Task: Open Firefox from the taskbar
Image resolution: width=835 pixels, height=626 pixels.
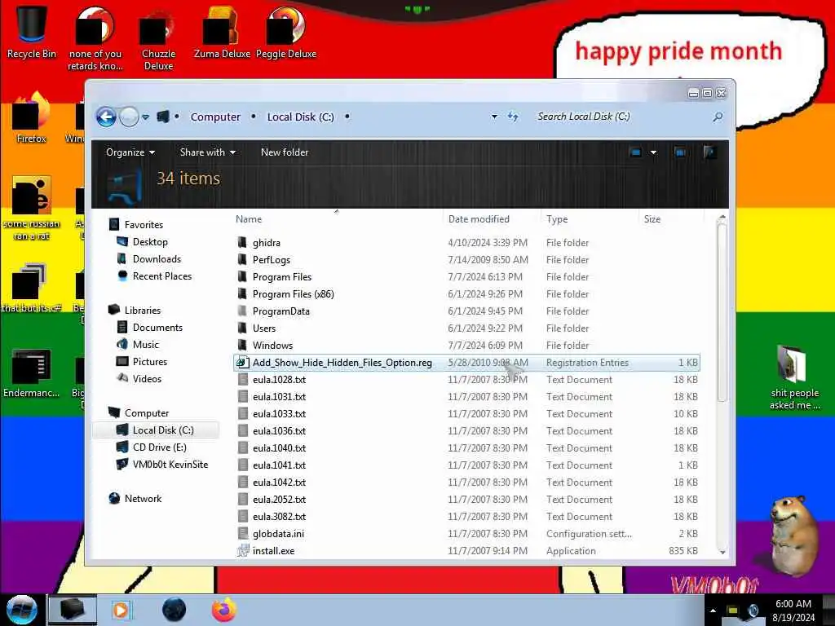Action: [x=224, y=610]
